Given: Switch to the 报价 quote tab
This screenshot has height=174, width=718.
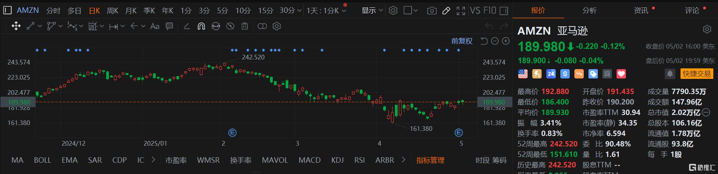Looking at the screenshot, I should (x=538, y=10).
